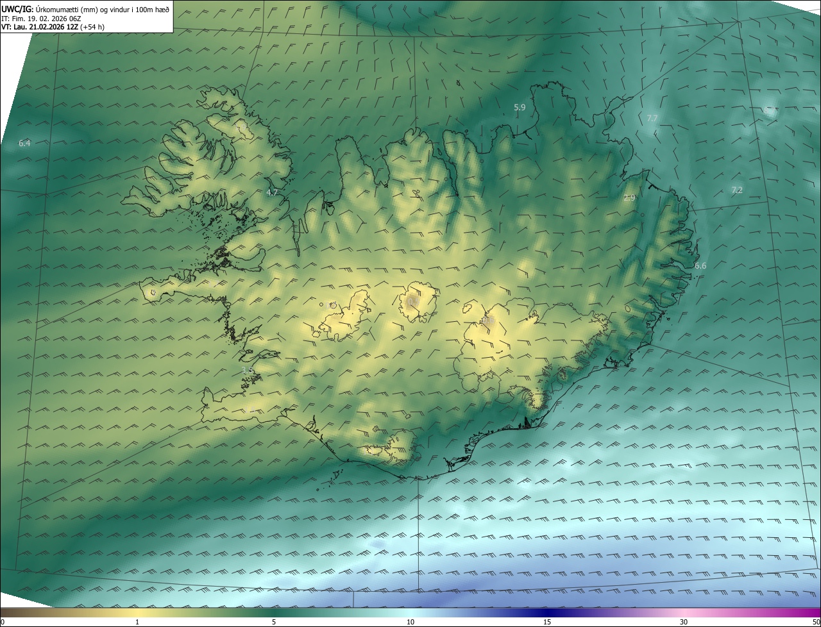Image resolution: width=821 pixels, height=627 pixels.
Task: Select the valid time line 'VT: Lau. 21.02.2026 12Z (+54 h)'
Action: pyautogui.click(x=53, y=27)
